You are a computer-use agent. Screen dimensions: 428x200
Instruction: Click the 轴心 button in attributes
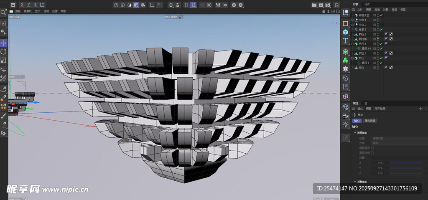tap(356, 121)
